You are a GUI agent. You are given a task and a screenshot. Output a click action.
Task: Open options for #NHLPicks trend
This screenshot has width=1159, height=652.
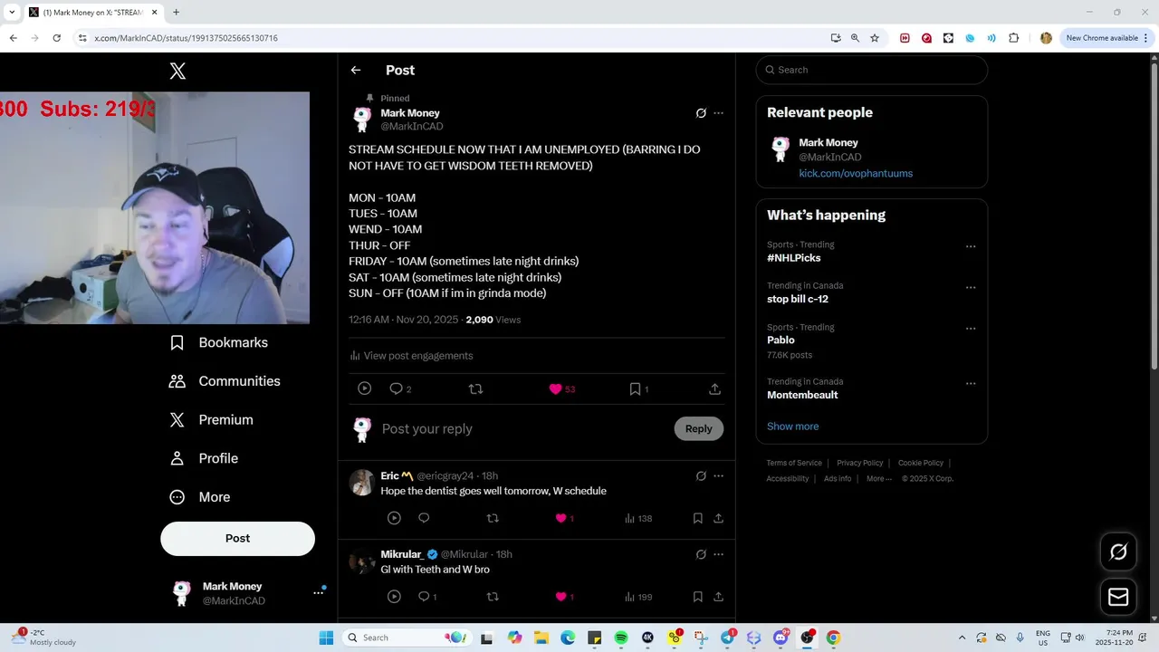[x=971, y=246]
